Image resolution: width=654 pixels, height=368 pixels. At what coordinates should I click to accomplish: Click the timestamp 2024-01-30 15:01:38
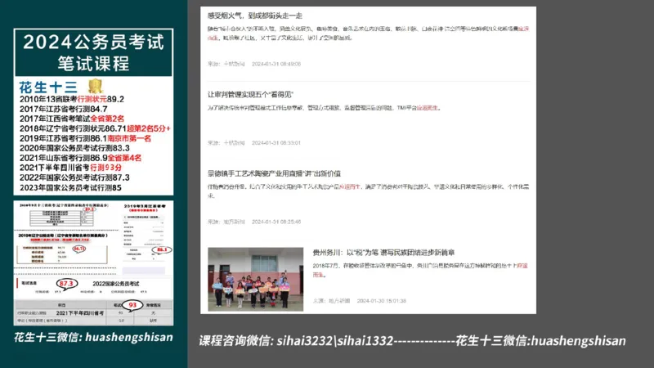pyautogui.click(x=381, y=300)
